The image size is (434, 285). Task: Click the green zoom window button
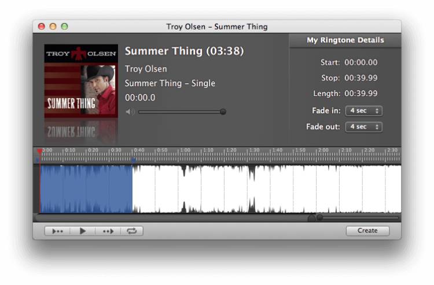[64, 27]
